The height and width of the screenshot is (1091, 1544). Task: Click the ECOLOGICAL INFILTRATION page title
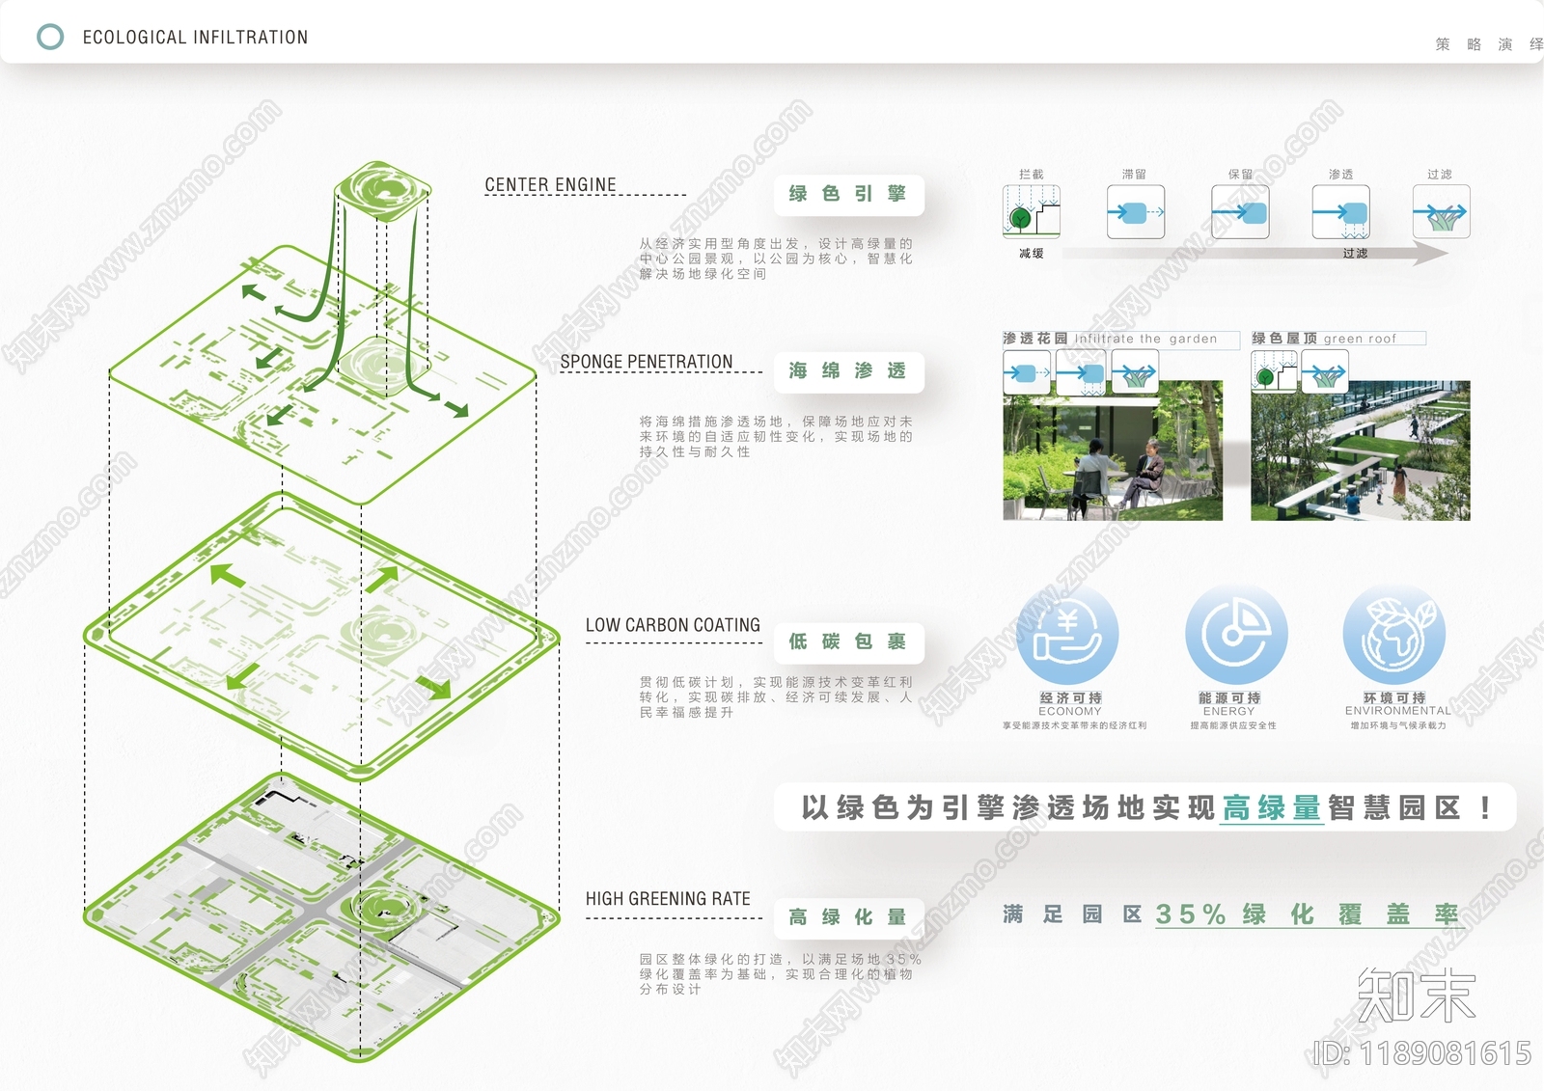(x=195, y=38)
